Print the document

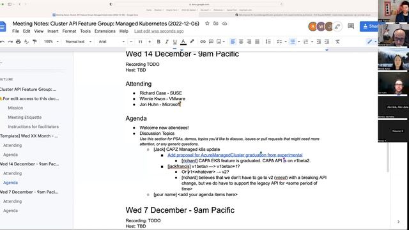coord(19,42)
